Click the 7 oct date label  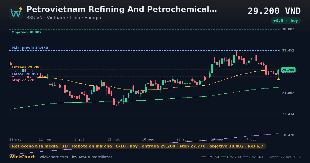click(x=251, y=139)
